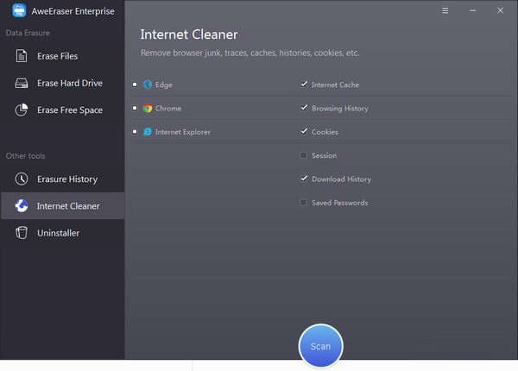Image resolution: width=518 pixels, height=371 pixels.
Task: Click the Erasure History clock icon
Action: (22, 179)
